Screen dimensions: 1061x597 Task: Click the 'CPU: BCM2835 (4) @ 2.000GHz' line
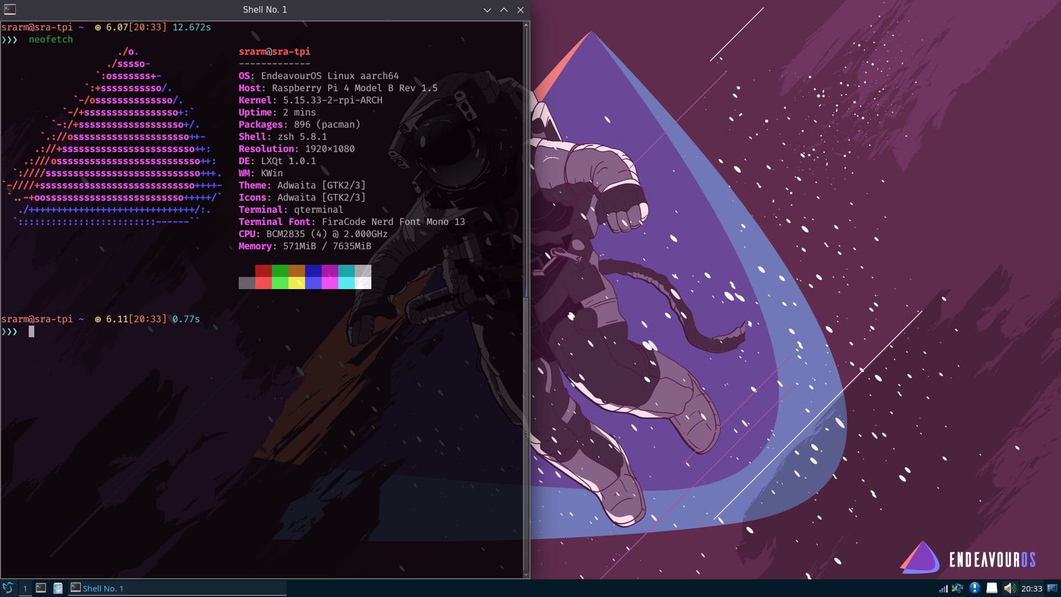[x=313, y=234]
